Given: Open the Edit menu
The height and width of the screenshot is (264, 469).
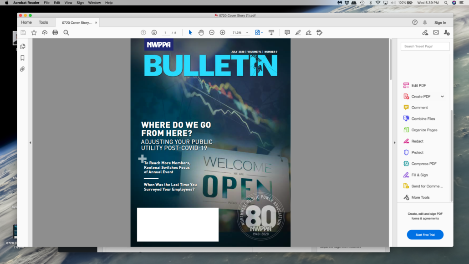Looking at the screenshot, I should click(57, 3).
